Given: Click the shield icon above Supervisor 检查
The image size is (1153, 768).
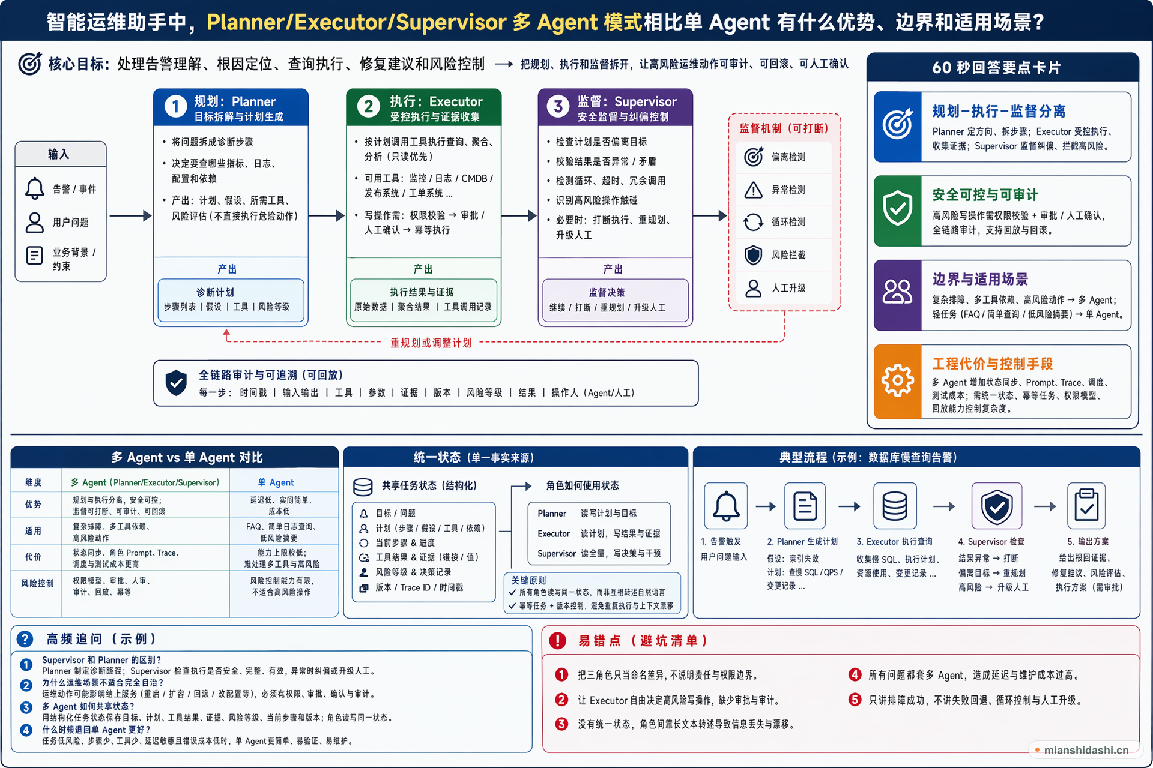Looking at the screenshot, I should (x=996, y=506).
